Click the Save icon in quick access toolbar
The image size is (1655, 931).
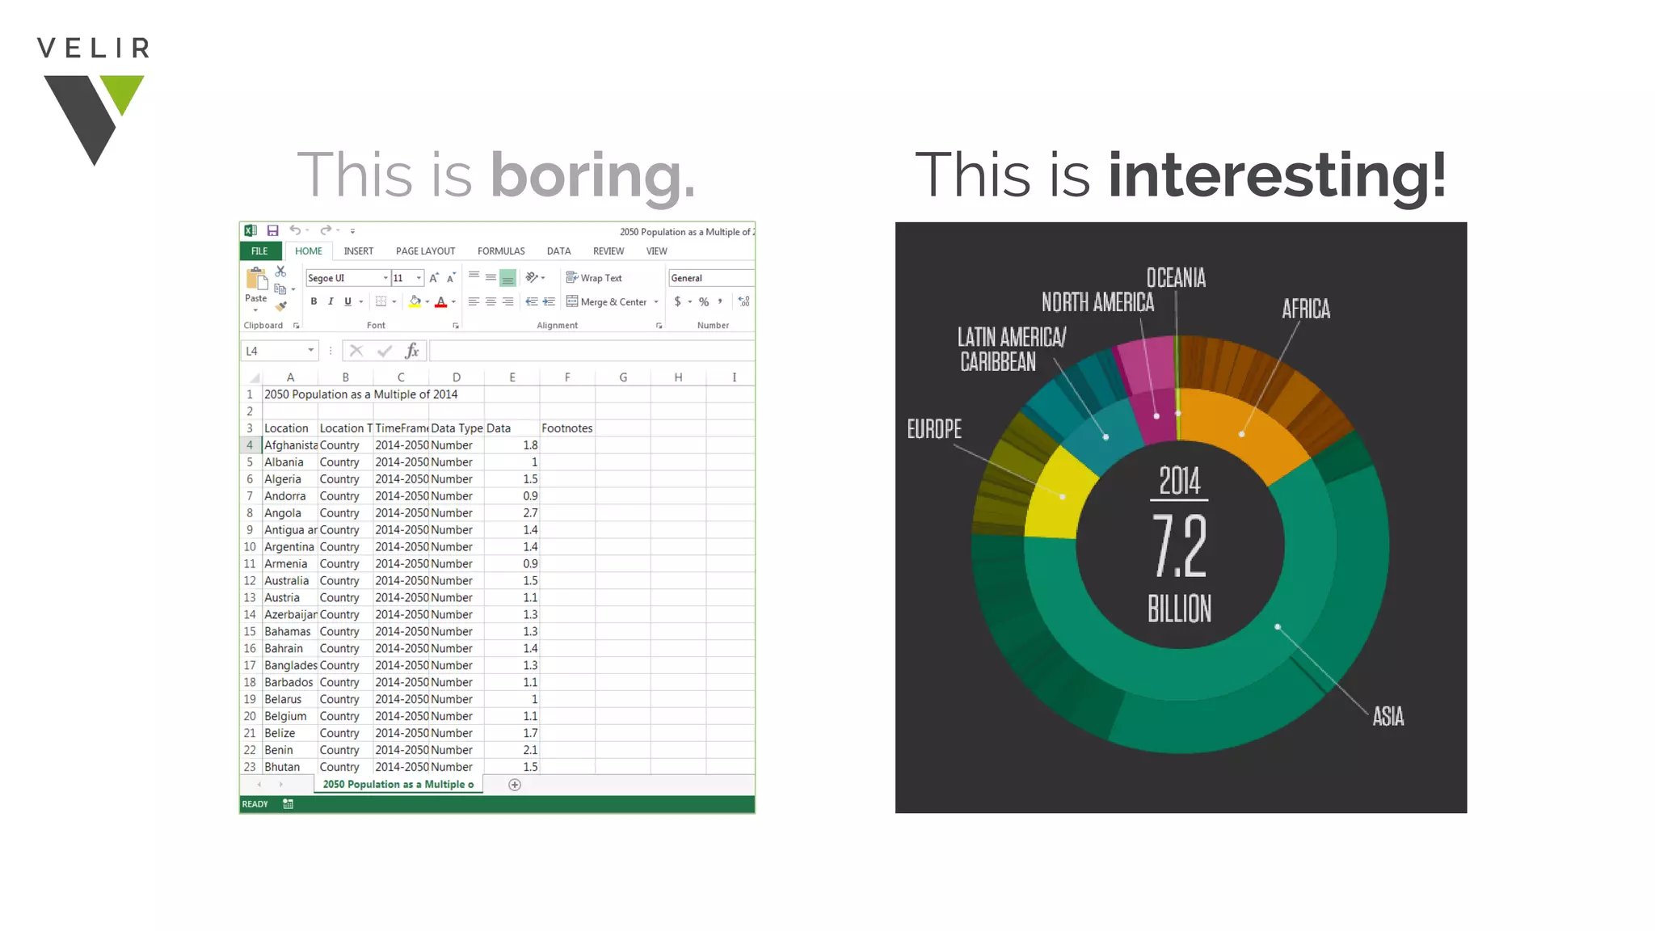coord(272,231)
